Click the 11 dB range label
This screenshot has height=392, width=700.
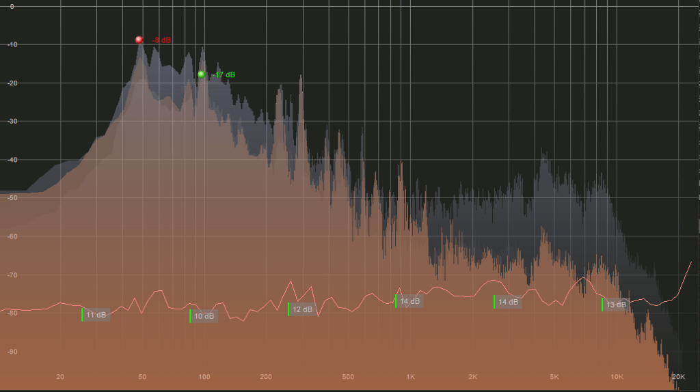point(96,315)
